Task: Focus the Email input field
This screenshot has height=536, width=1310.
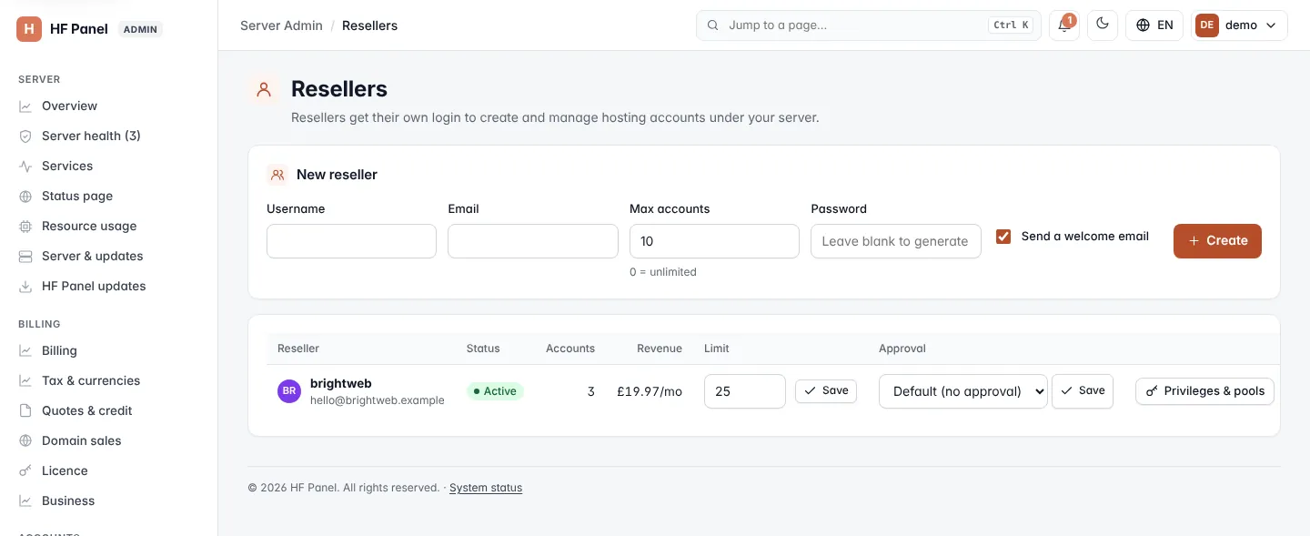Action: (x=533, y=241)
